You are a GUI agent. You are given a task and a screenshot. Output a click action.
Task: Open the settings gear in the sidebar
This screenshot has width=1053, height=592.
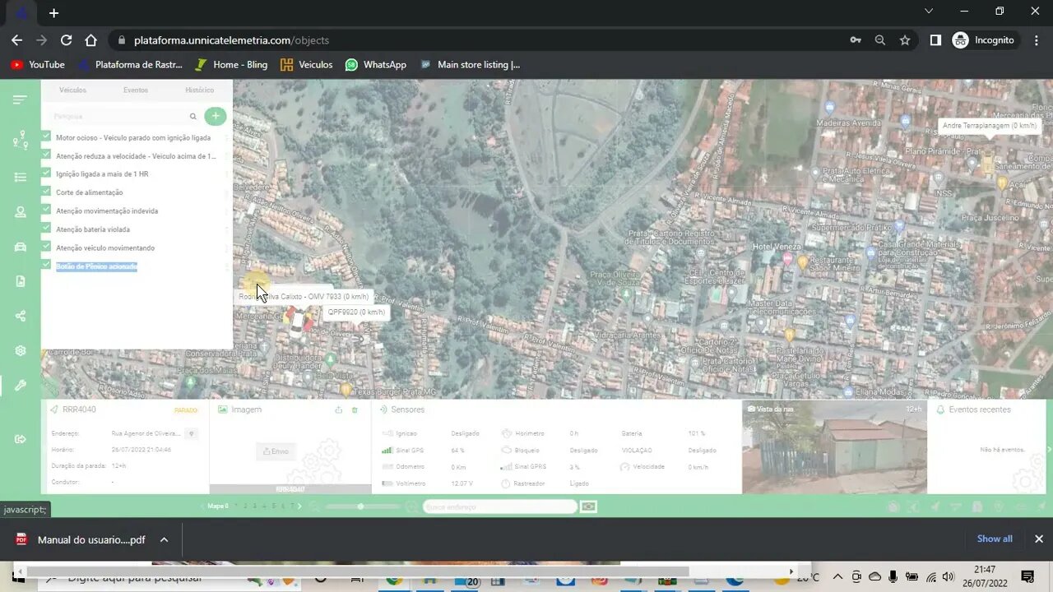pos(20,351)
